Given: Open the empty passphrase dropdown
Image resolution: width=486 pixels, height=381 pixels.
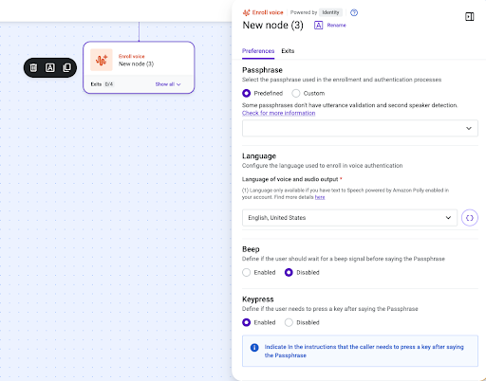Looking at the screenshot, I should [x=360, y=128].
